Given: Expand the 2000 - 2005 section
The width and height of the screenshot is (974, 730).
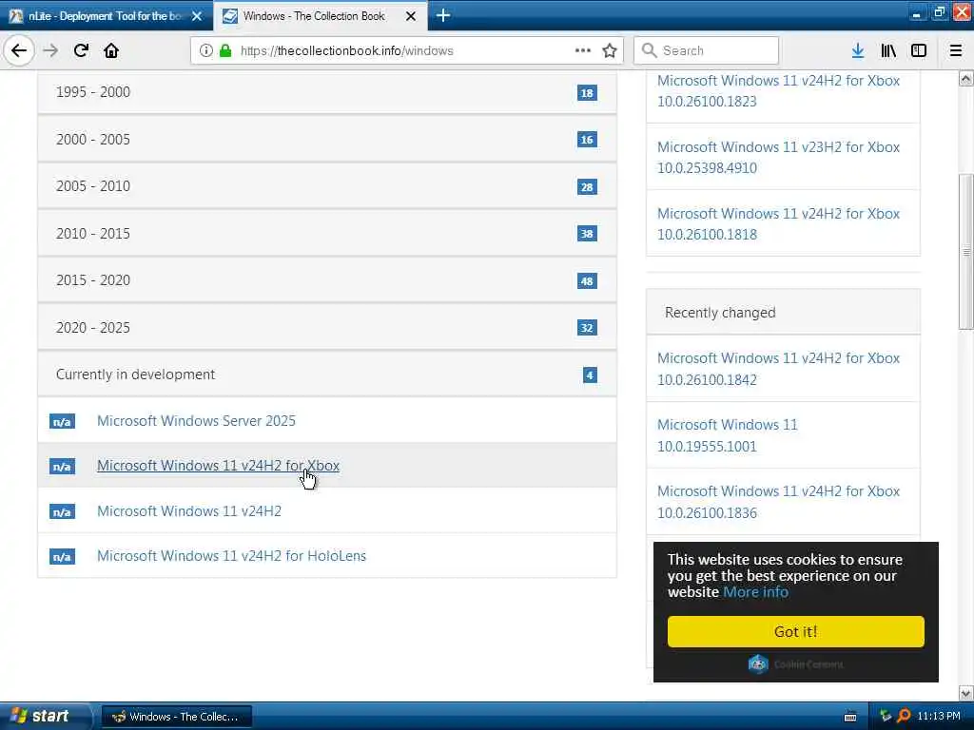Looking at the screenshot, I should point(327,139).
